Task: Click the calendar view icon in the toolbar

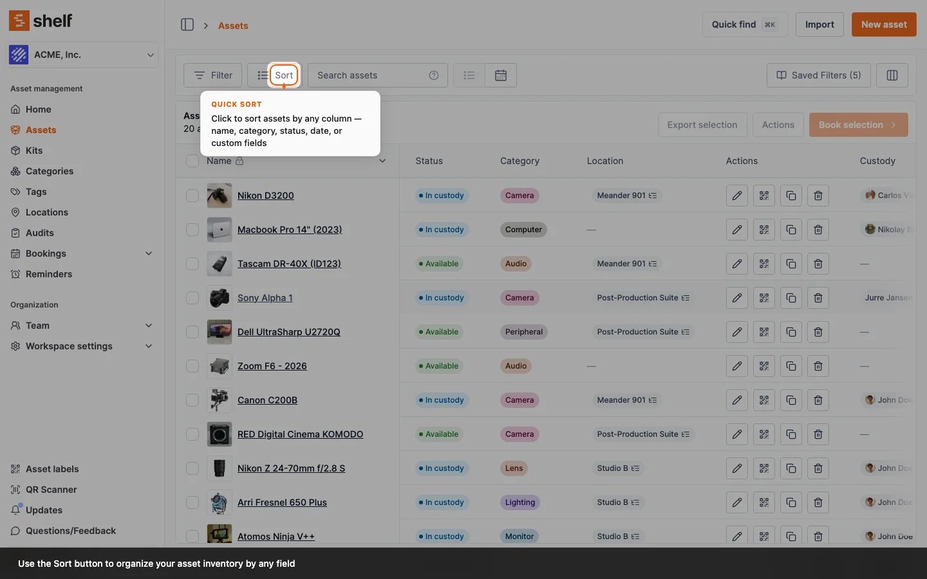Action: tap(501, 75)
